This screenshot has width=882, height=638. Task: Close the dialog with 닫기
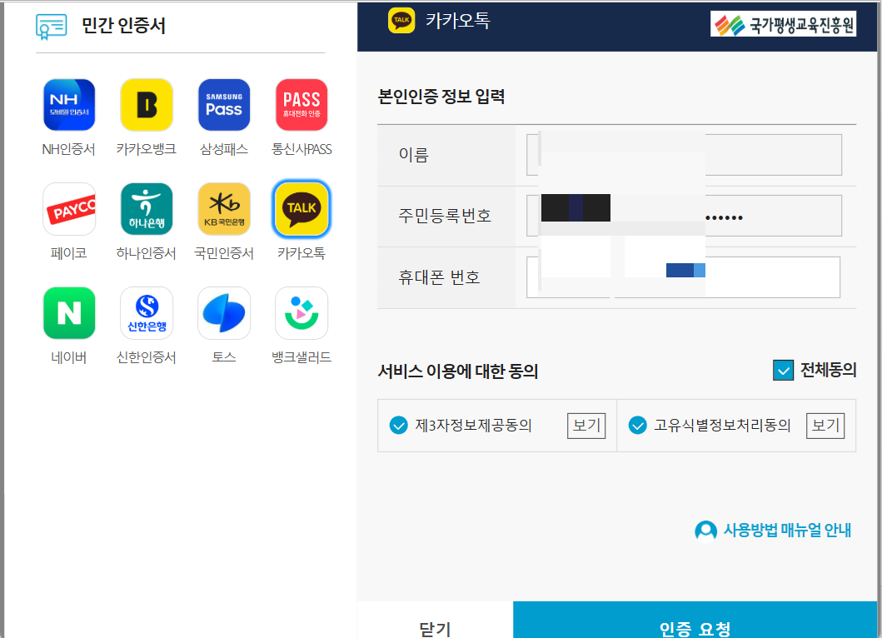pos(435,620)
